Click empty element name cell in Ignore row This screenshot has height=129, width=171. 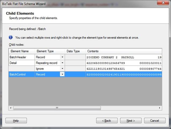[22, 69]
